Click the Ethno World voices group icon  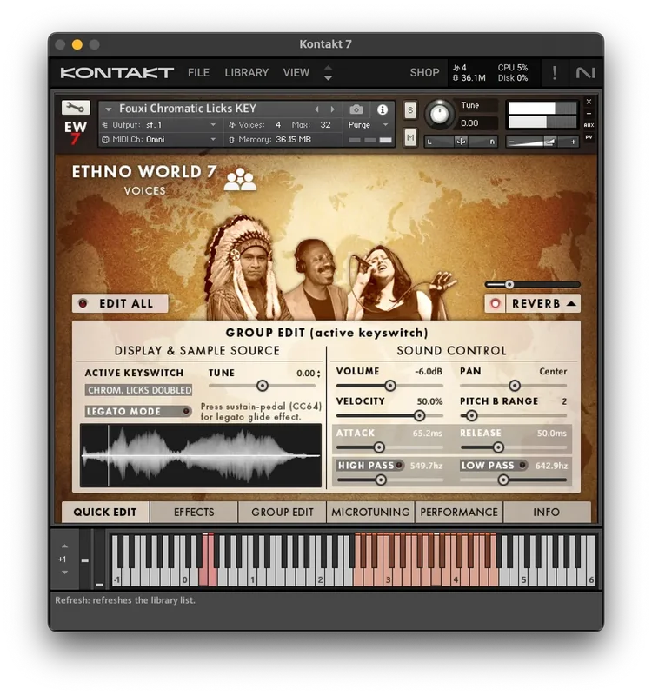240,180
